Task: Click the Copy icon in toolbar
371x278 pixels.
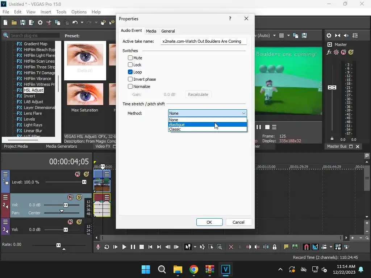Action: (x=58, y=22)
